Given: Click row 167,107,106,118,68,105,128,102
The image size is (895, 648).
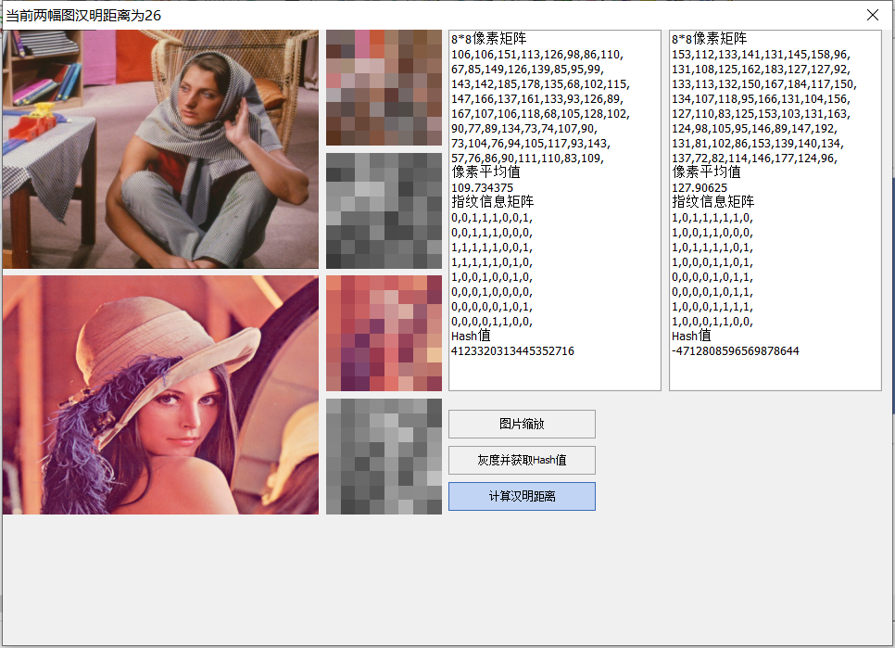Looking at the screenshot, I should point(540,114).
